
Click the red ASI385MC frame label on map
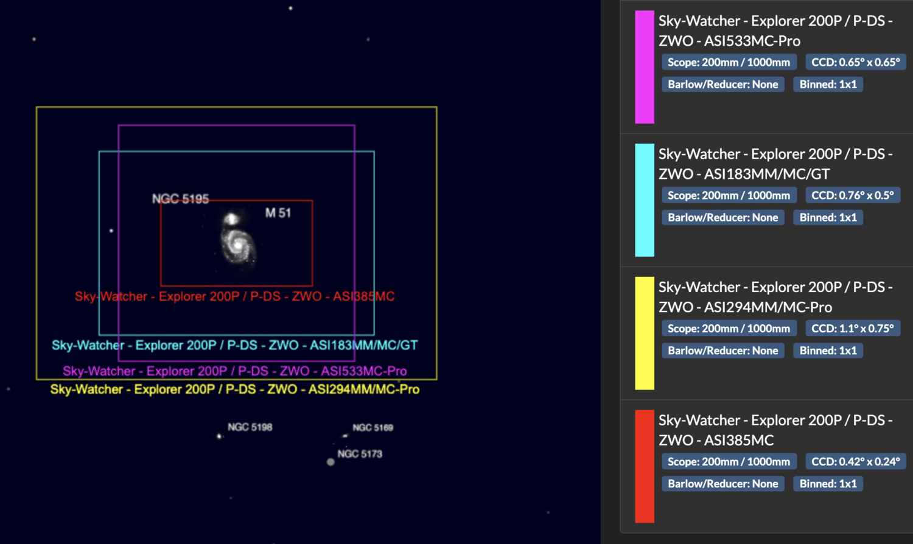235,296
